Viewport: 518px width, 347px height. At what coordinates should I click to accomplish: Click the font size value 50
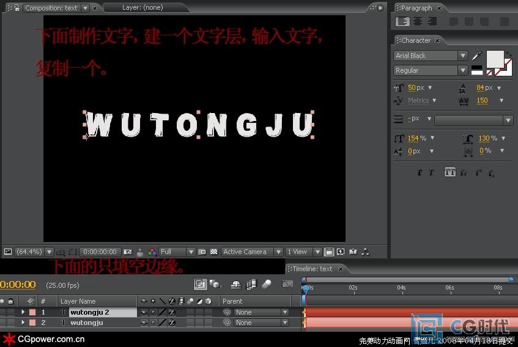[x=412, y=88]
